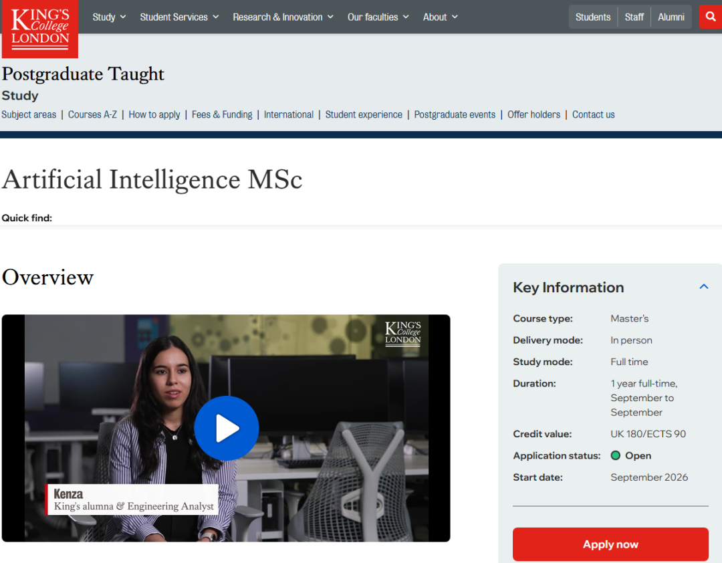
Task: Collapse the Key Information panel chevron
Action: (x=703, y=287)
